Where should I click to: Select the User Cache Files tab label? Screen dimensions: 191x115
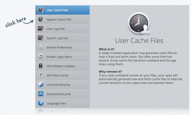coord(57,10)
